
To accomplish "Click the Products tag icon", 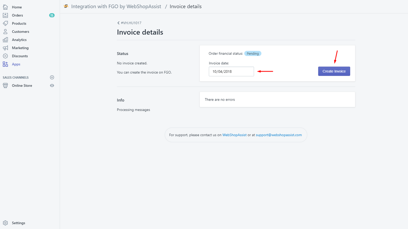I will (x=5, y=23).
